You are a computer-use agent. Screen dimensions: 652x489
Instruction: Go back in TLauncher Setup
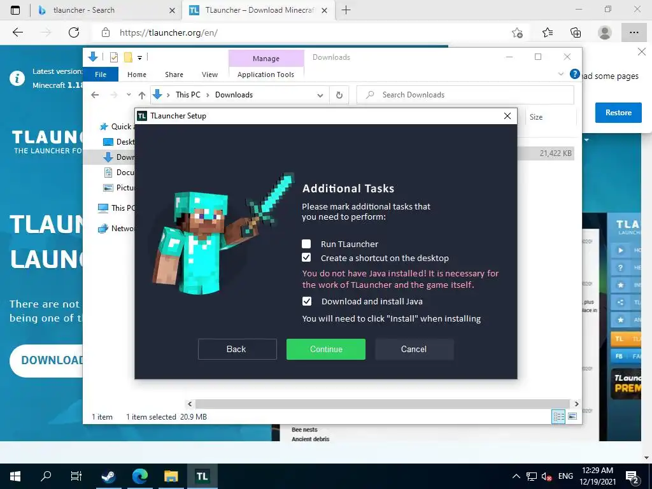point(237,349)
